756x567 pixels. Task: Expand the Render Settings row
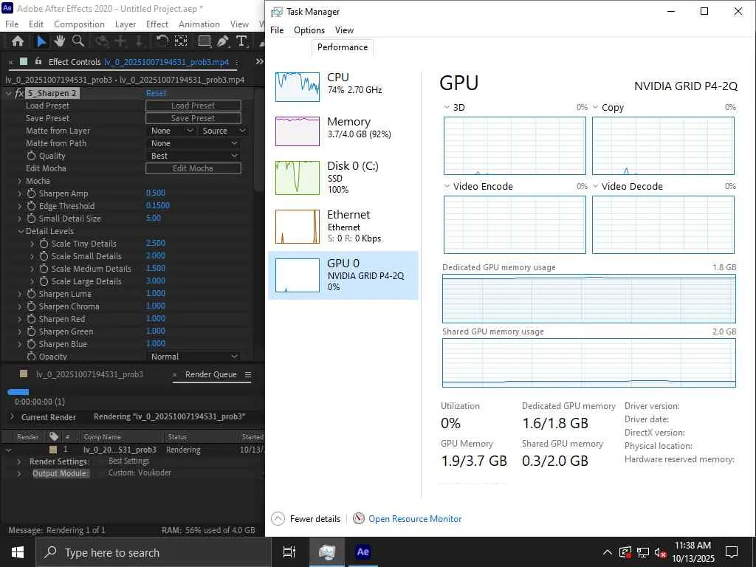tap(19, 461)
